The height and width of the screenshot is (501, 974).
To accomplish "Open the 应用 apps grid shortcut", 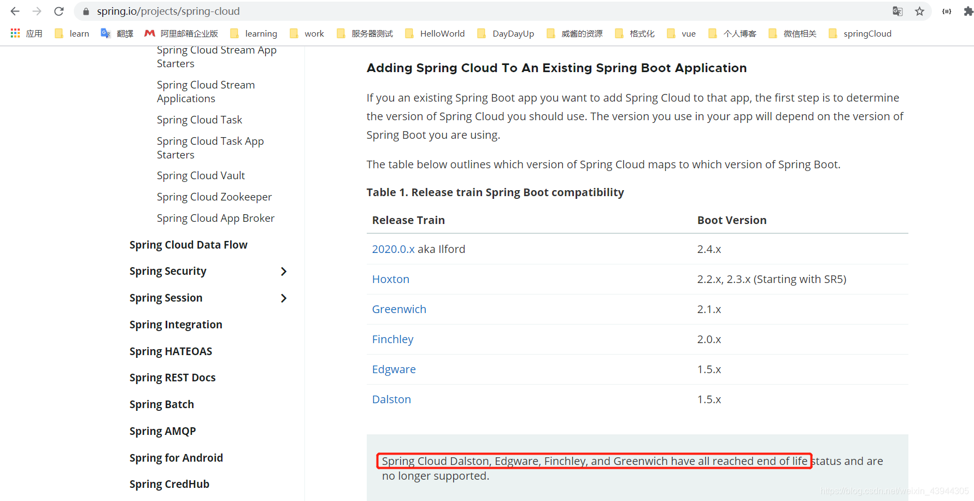I will coord(26,33).
